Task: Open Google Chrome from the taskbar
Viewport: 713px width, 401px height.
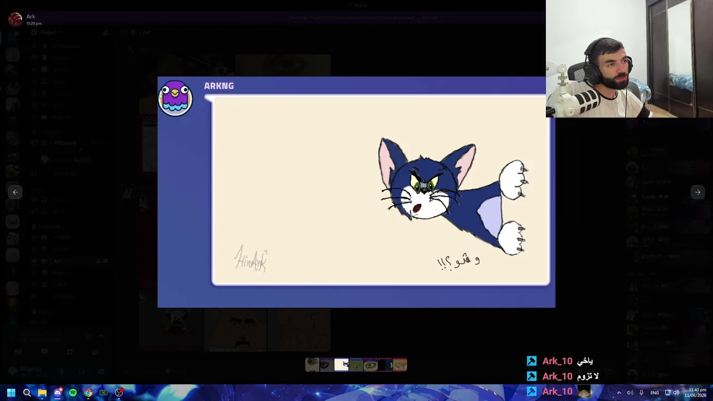Action: coord(88,393)
